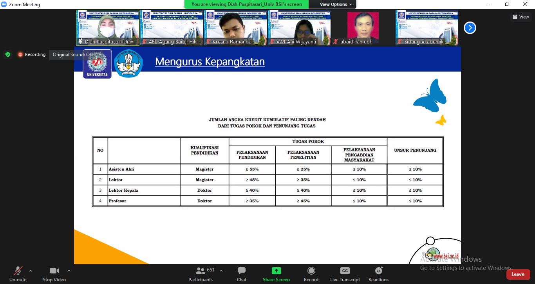Click the green 'You are viewing' sharing banner
Image resolution: width=535 pixels, height=284 pixels.
[x=247, y=4]
